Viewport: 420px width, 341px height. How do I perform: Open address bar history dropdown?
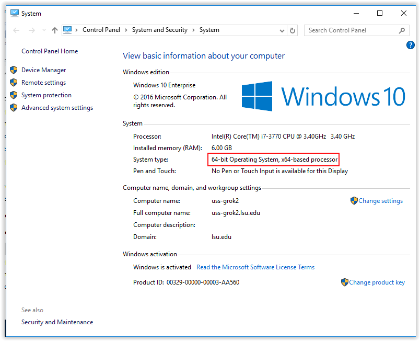[282, 30]
